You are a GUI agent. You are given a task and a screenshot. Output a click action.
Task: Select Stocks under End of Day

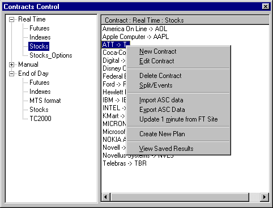[39, 110]
